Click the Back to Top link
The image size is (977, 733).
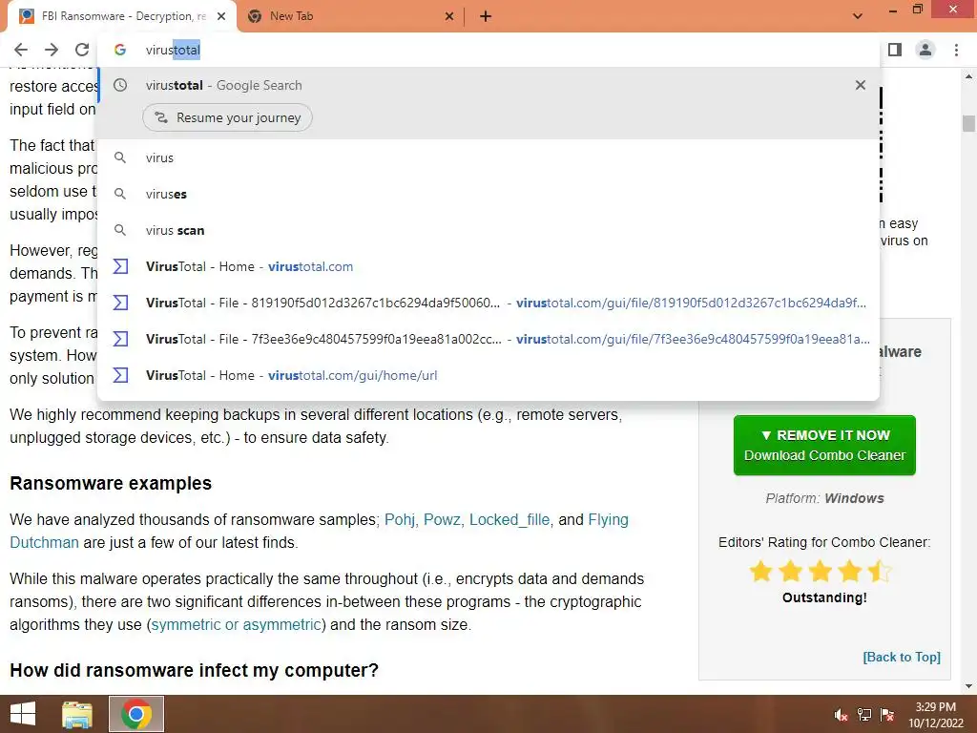[x=902, y=657]
